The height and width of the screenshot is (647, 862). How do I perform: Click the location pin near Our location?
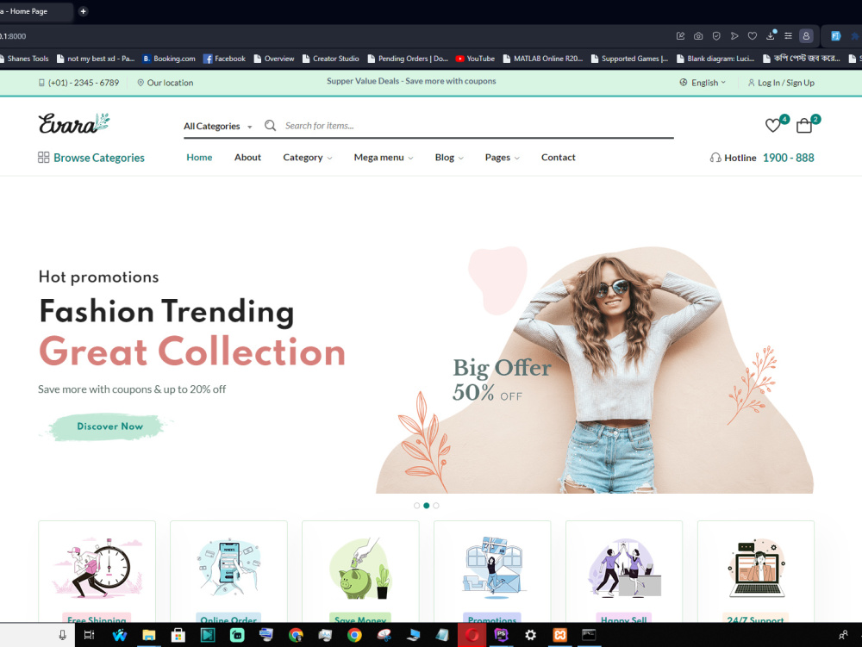pyautogui.click(x=141, y=83)
